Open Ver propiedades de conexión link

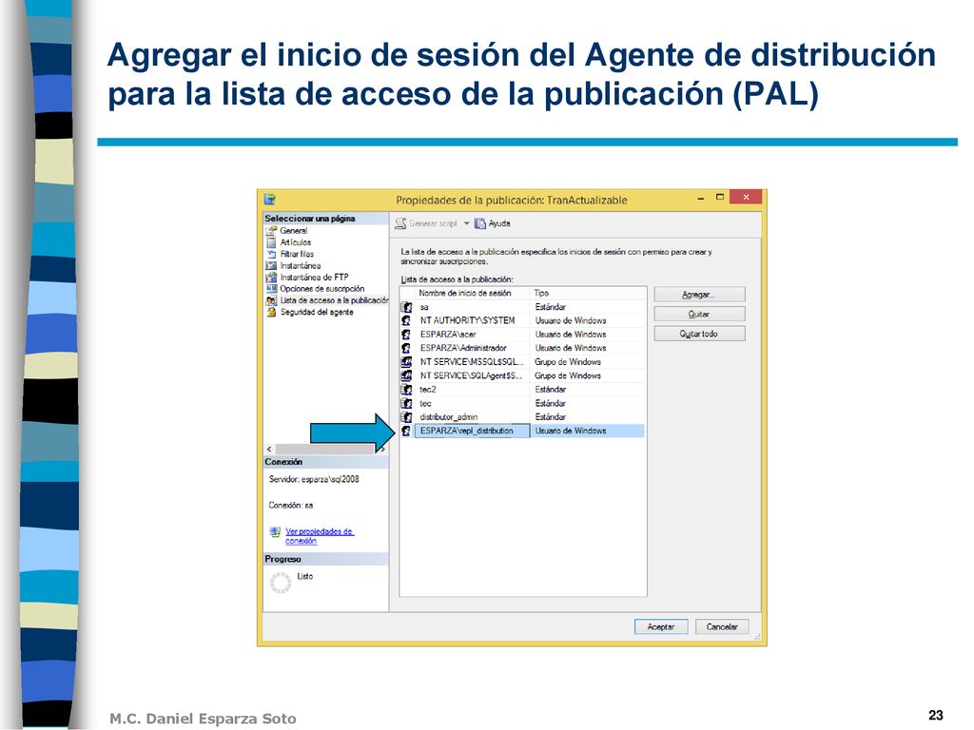[320, 536]
